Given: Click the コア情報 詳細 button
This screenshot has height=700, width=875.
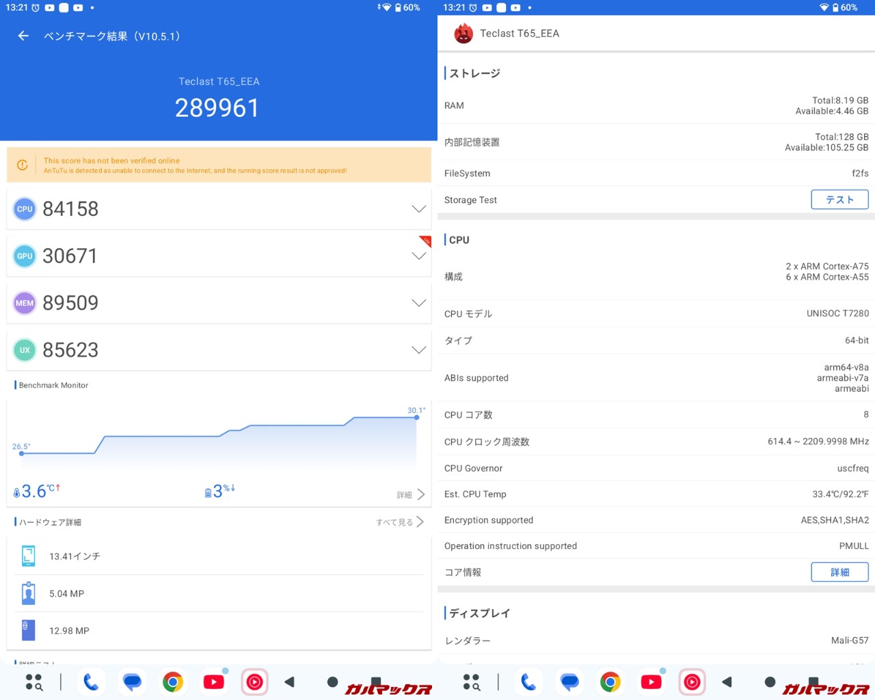Looking at the screenshot, I should [x=839, y=572].
